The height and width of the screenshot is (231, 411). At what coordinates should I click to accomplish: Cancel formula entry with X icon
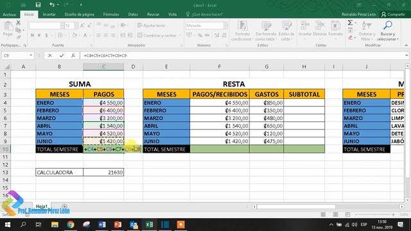(x=50, y=56)
